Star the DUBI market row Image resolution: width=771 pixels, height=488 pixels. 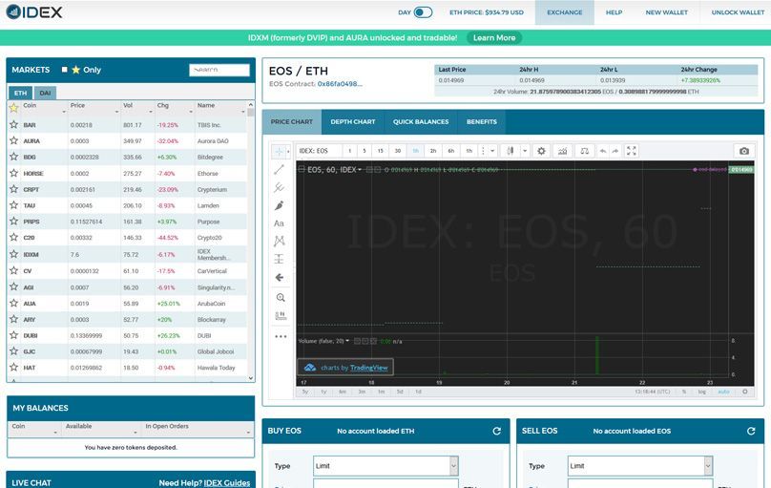tap(13, 335)
